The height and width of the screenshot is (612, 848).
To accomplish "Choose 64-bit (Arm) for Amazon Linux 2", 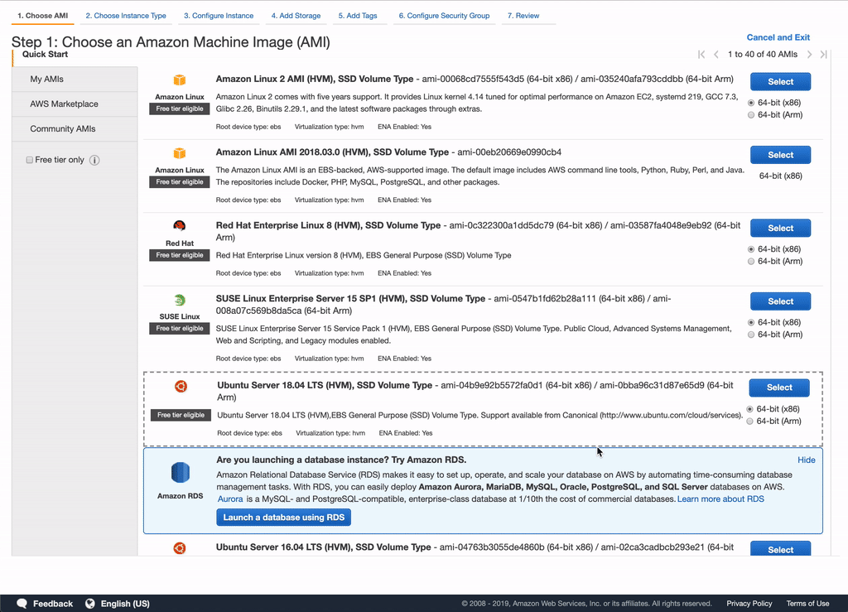I will coord(750,114).
